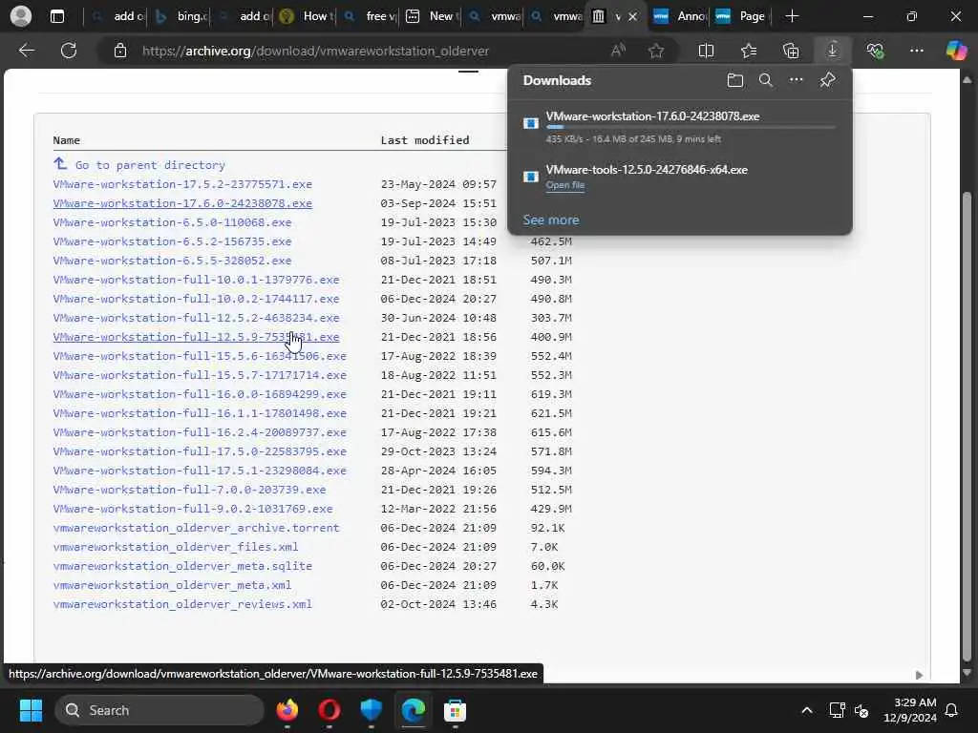Open volume muted icon in tray
The height and width of the screenshot is (733, 978).
click(861, 710)
